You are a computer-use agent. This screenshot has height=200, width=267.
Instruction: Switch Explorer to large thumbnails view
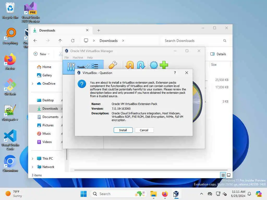click(229, 175)
